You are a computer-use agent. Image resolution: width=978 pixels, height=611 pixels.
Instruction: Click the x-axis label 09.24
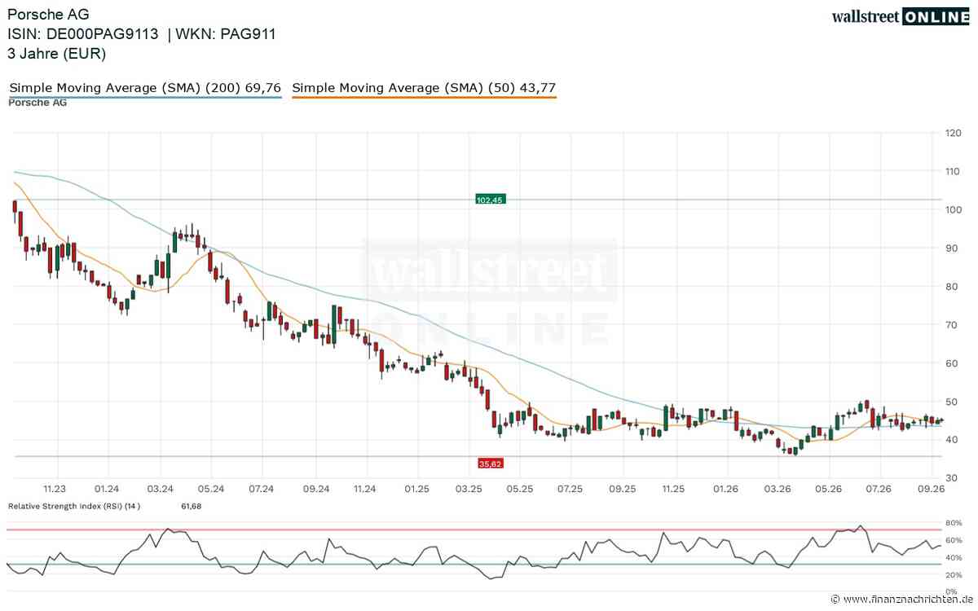[x=315, y=489]
